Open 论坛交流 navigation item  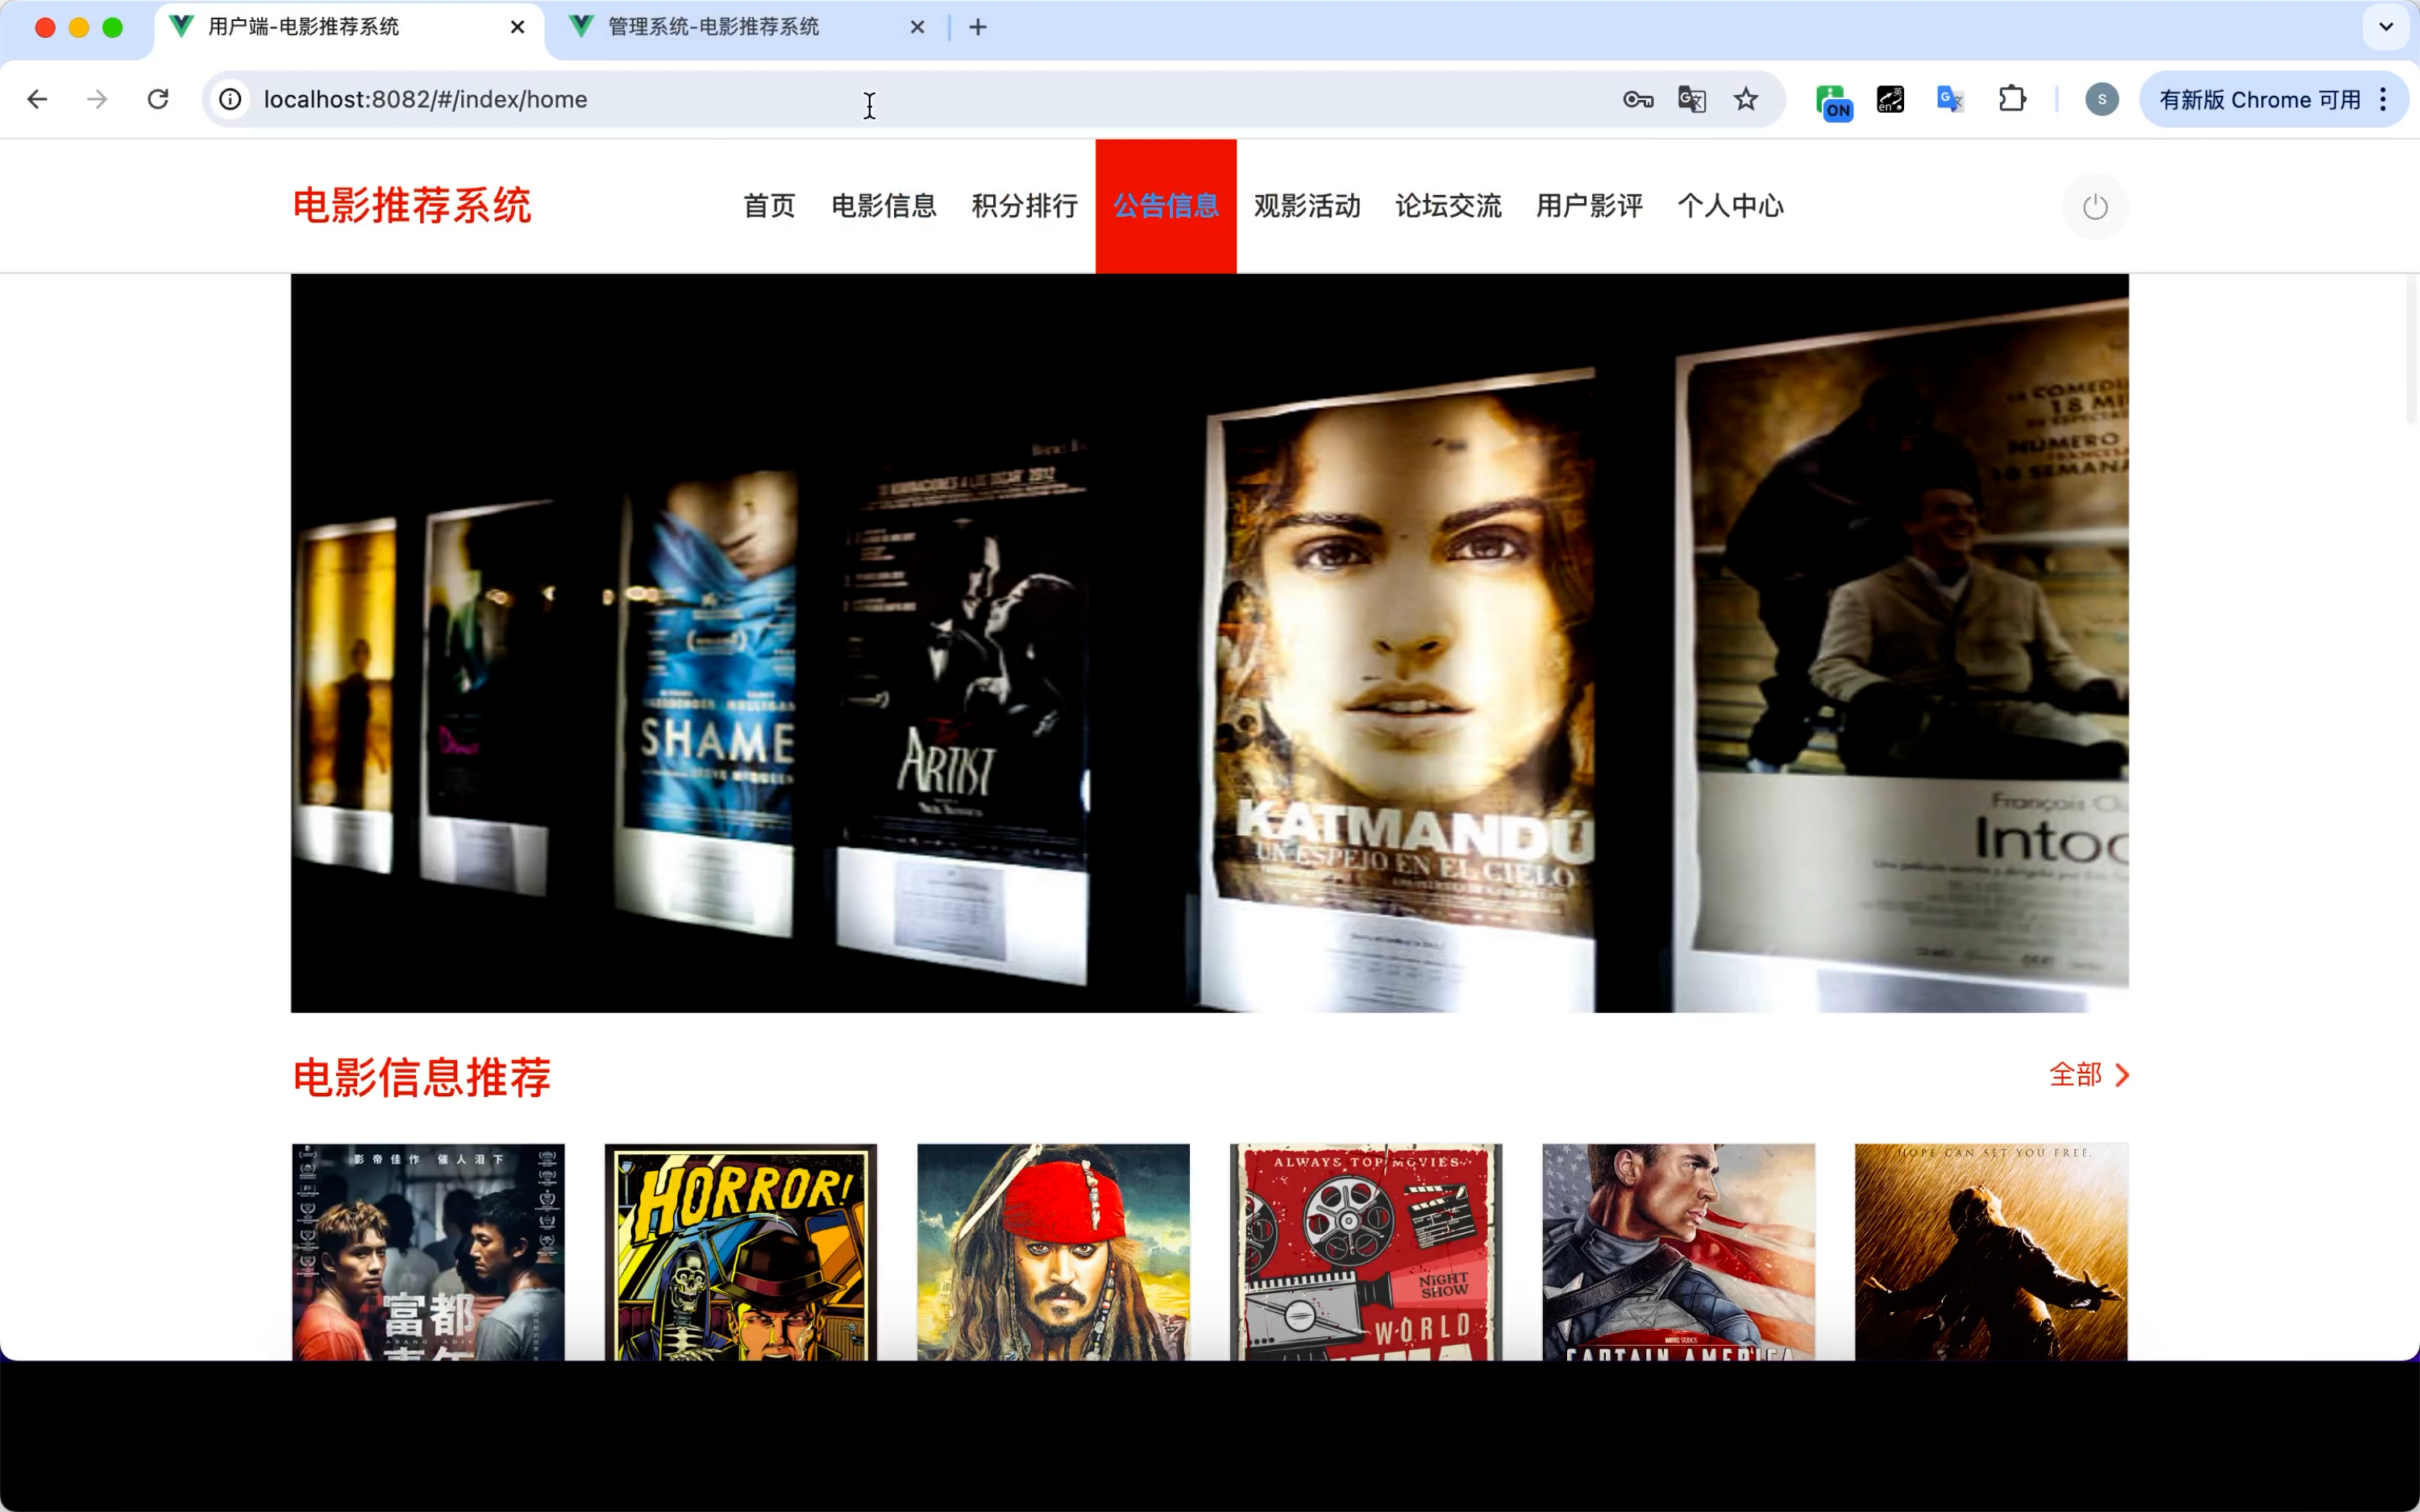[x=1448, y=206]
